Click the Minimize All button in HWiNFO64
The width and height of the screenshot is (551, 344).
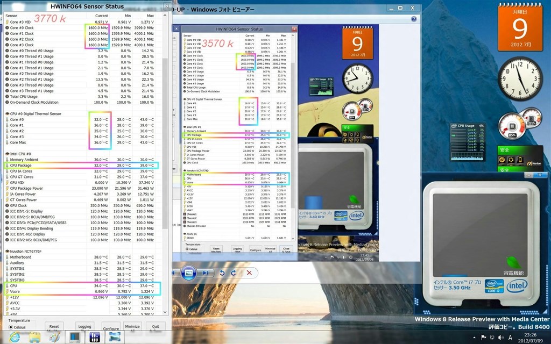(132, 326)
